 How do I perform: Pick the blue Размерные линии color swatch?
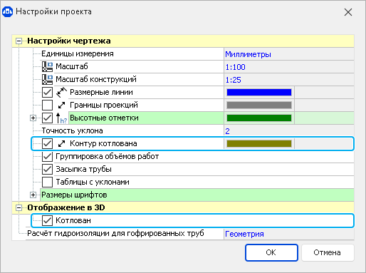(x=259, y=92)
